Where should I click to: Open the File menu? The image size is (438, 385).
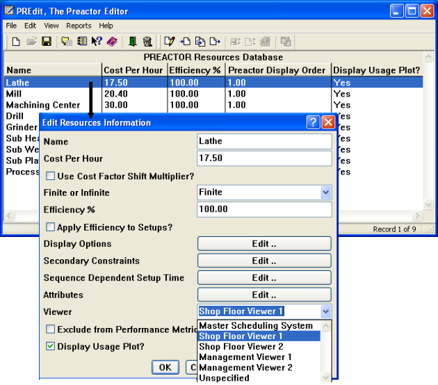tap(11, 26)
